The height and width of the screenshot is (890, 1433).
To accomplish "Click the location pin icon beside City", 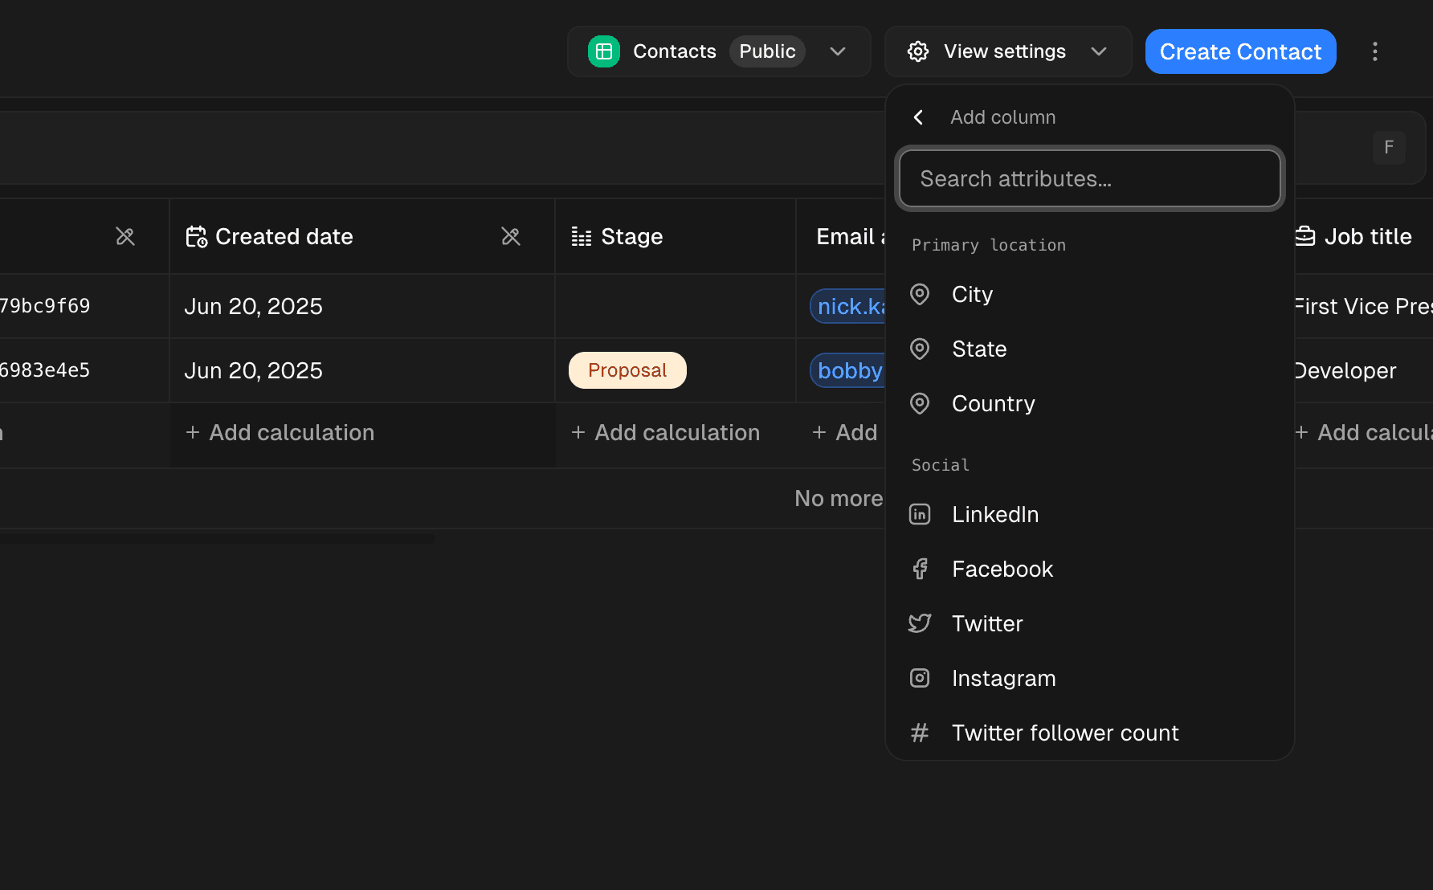I will tap(919, 294).
